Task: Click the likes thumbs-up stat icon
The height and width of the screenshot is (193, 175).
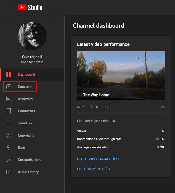Action: tap(106, 107)
